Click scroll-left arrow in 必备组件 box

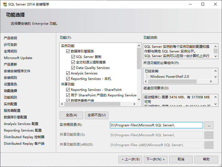[x=146, y=82]
